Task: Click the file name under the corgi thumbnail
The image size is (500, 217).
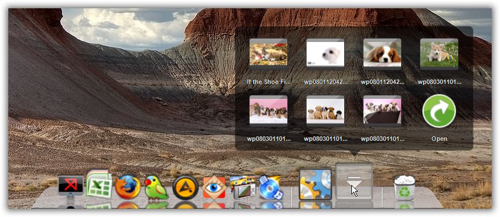Action: coord(439,82)
